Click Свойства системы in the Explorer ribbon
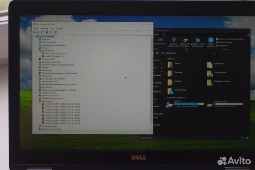 pos(224,42)
